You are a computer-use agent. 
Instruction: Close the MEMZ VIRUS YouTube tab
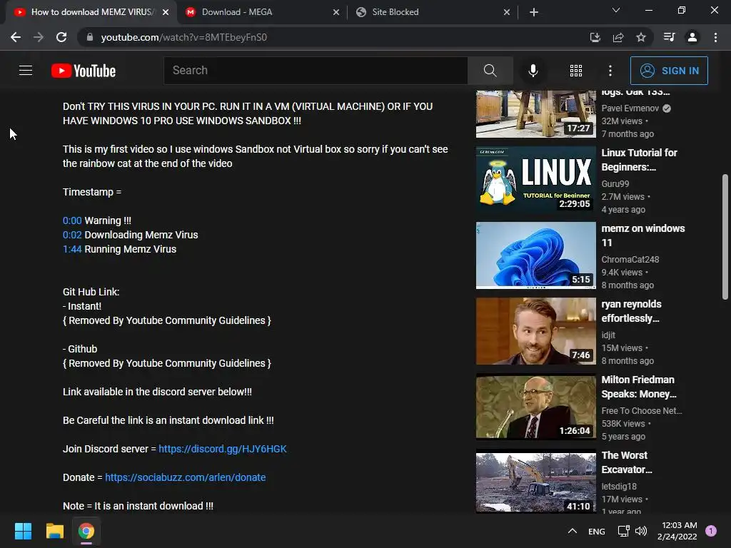pos(166,12)
